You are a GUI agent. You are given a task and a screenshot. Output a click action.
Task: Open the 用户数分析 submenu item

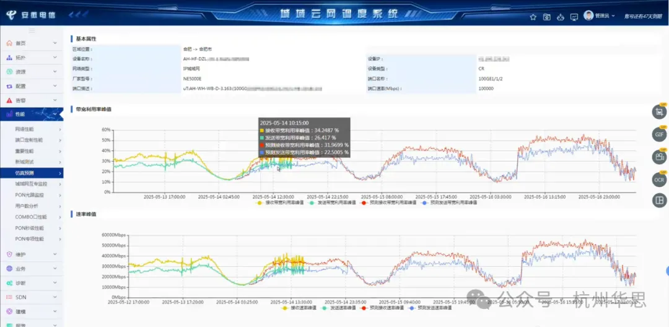click(27, 206)
